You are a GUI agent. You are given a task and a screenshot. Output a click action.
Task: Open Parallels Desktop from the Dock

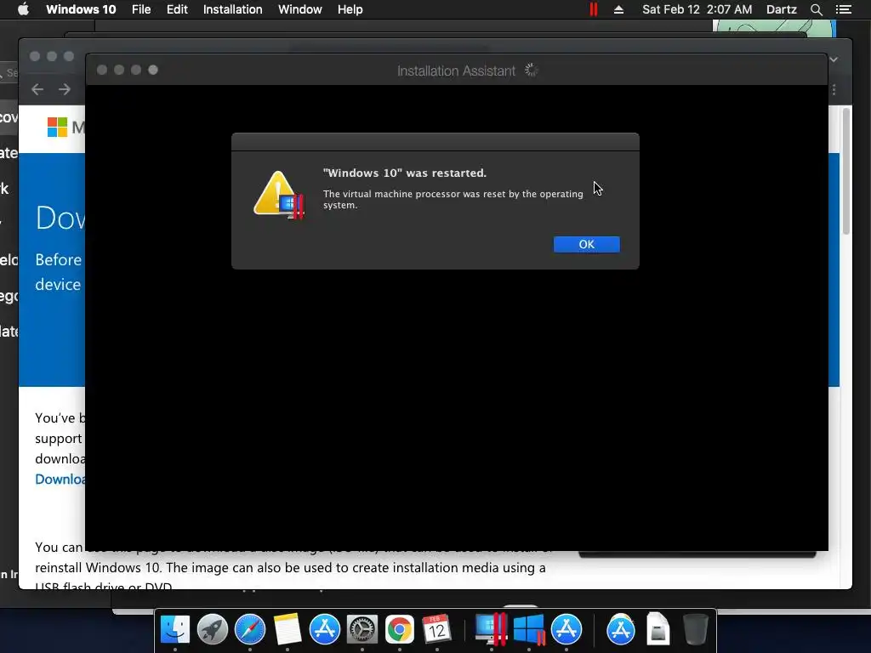pyautogui.click(x=491, y=629)
